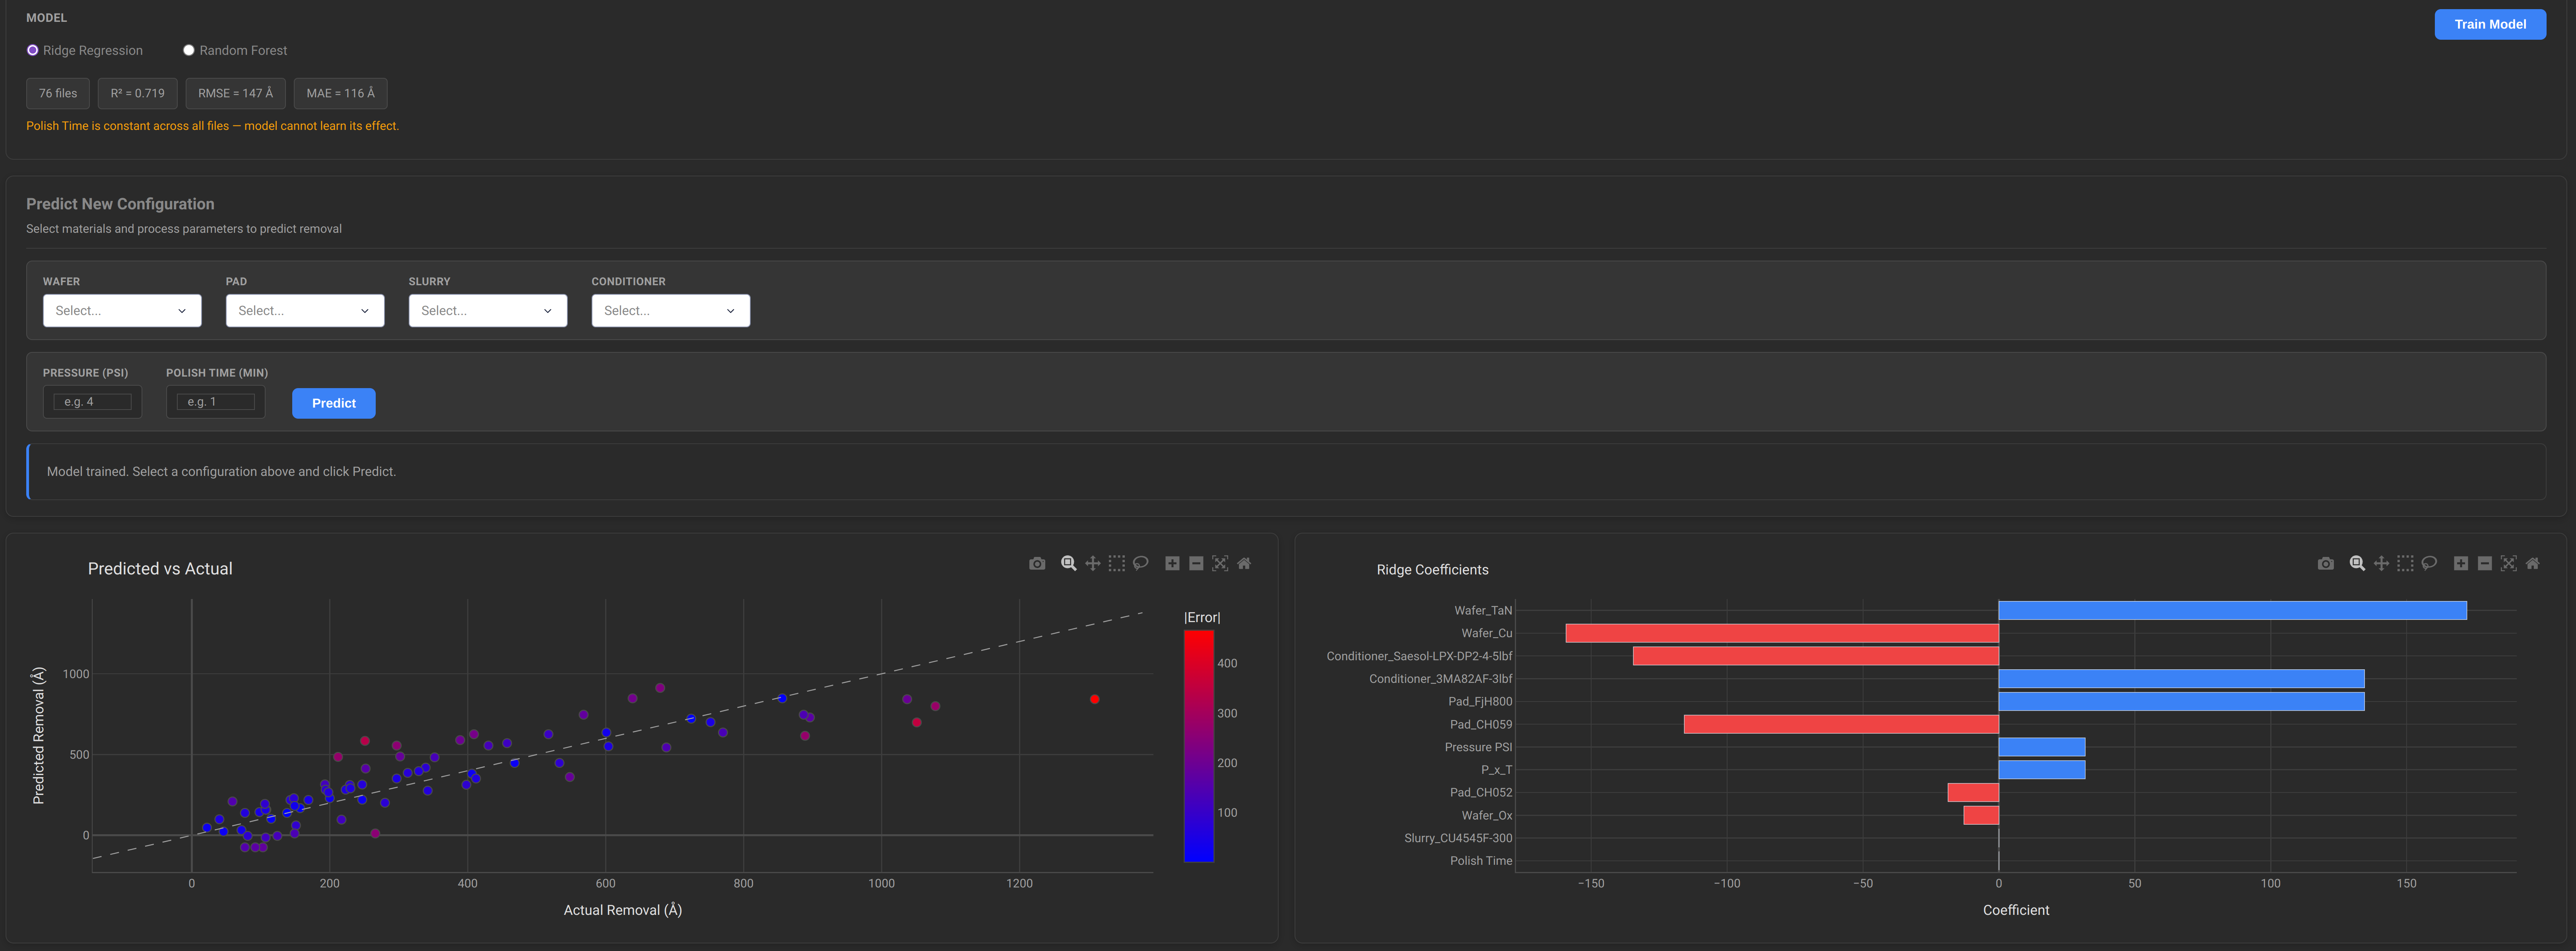Select box select on the Predicted vs Actual chart
The image size is (2576, 951).
1116,562
